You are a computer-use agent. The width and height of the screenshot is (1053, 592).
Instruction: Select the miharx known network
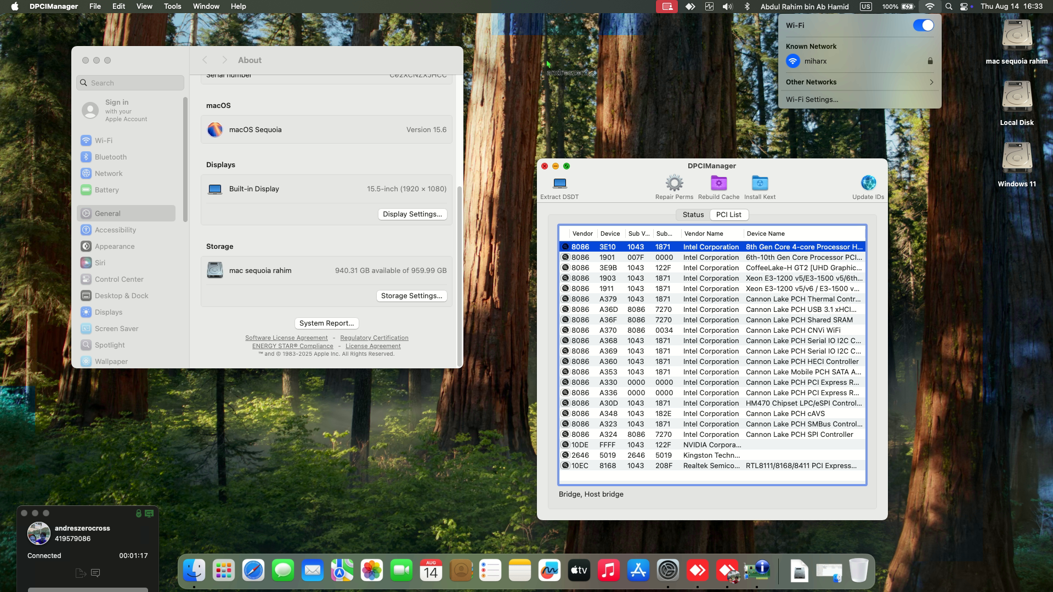(x=859, y=61)
